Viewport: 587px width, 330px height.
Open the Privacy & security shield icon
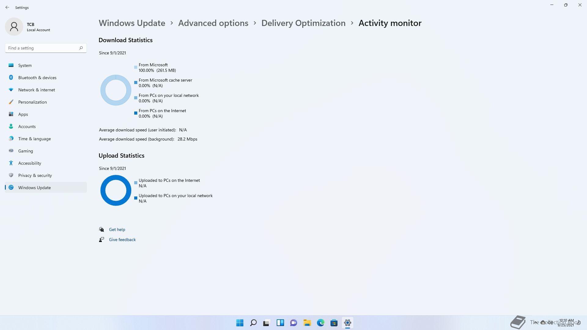[x=11, y=175]
